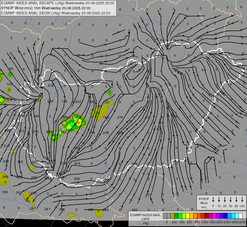Image resolution: width=247 pixels, height=227 pixels.
Task: Click the ECMWF-INDEX-ANAL CAPE legend title
Action: (x=145, y=217)
